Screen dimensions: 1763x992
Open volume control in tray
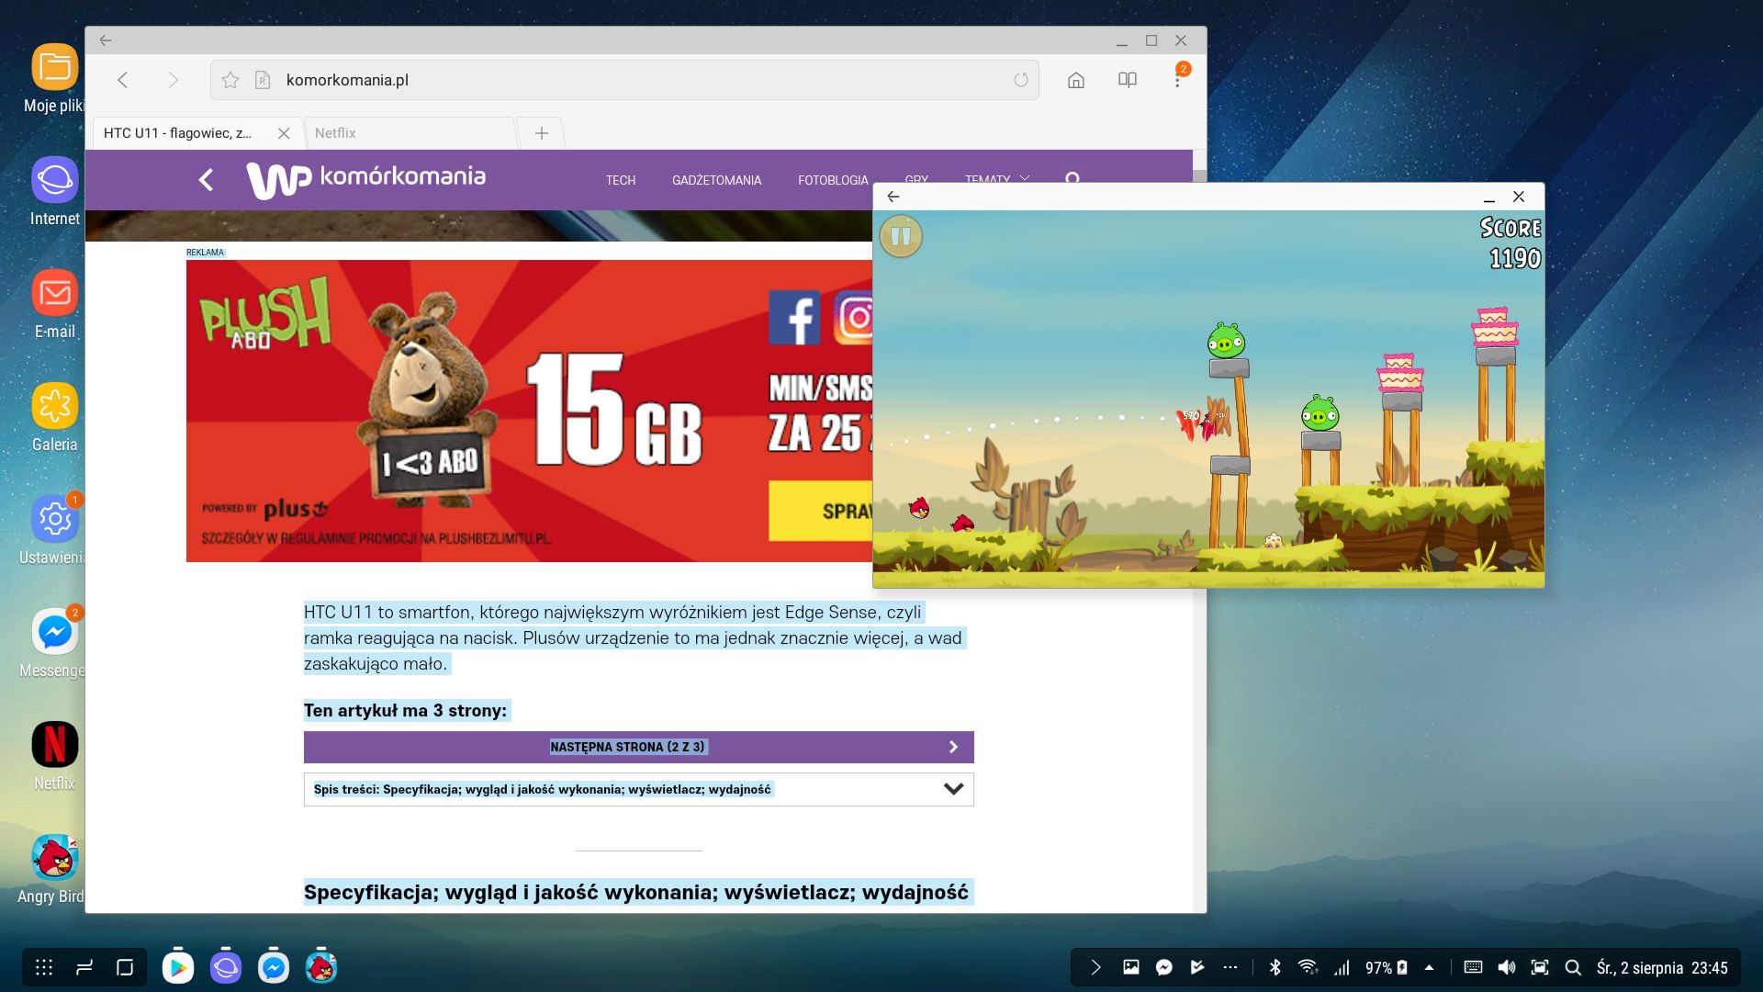1507,967
